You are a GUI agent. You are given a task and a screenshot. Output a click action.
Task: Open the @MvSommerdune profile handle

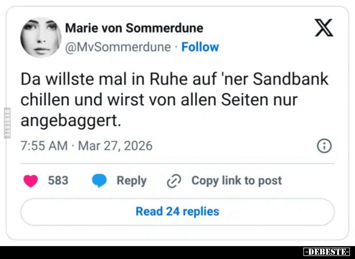117,47
